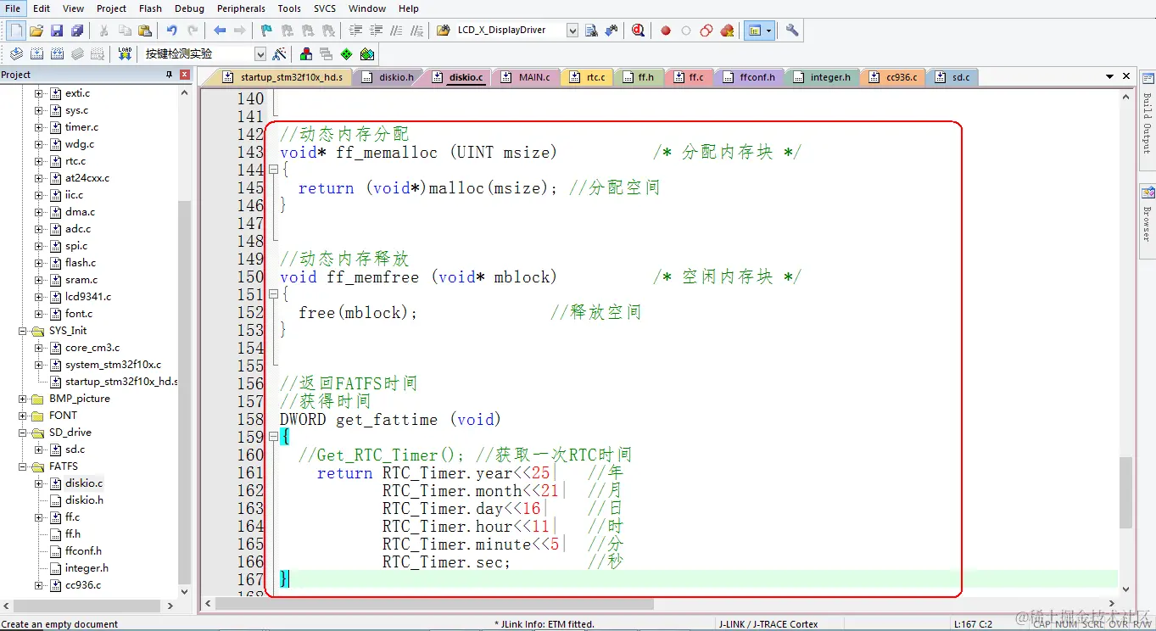Open the Peripherals menu

(x=241, y=8)
